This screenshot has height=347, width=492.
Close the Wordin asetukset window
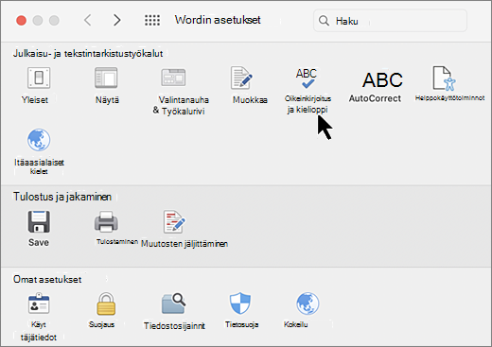[22, 21]
